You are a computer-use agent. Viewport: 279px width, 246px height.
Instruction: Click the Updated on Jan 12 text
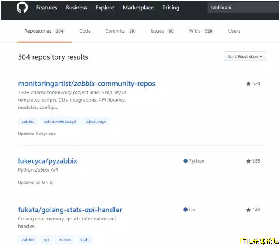pyautogui.click(x=36, y=182)
